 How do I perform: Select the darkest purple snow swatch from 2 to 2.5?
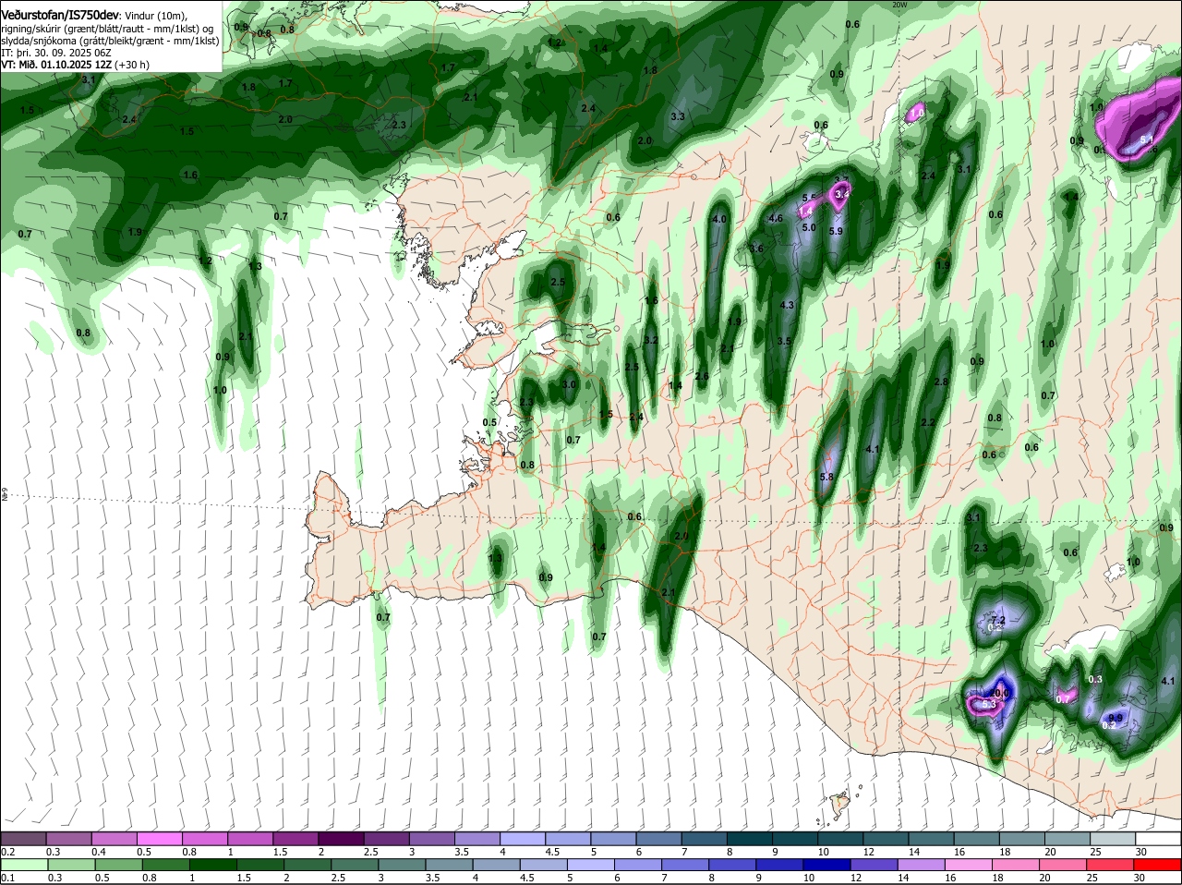coord(341,838)
